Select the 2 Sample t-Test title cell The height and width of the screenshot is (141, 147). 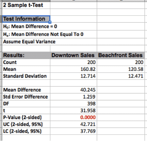point(26,5)
